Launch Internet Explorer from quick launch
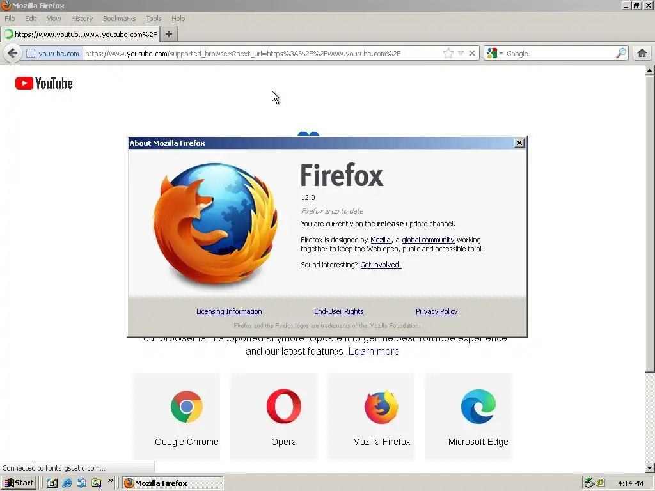 point(67,483)
